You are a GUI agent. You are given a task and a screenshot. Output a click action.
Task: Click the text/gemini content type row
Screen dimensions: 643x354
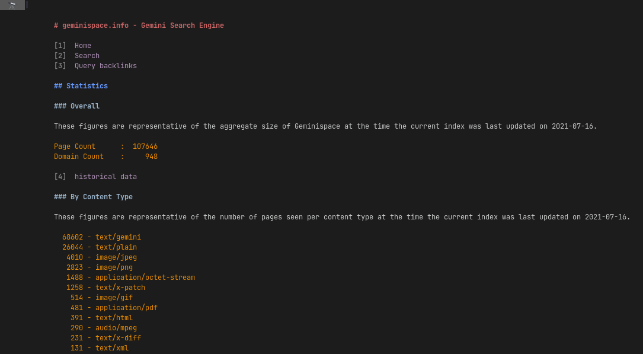click(101, 237)
